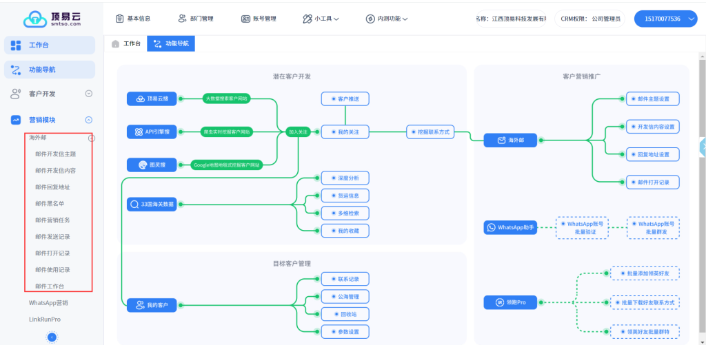Open the WhatsApp助手 node
Image resolution: width=706 pixels, height=345 pixels.
511,227
